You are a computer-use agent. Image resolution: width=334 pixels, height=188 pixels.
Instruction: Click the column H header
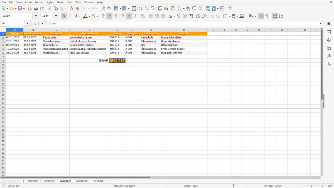click(x=184, y=30)
